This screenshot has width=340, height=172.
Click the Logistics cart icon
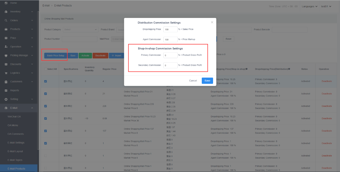tap(6, 73)
